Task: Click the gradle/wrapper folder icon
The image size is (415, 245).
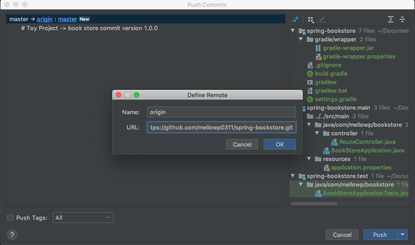Action: 310,40
